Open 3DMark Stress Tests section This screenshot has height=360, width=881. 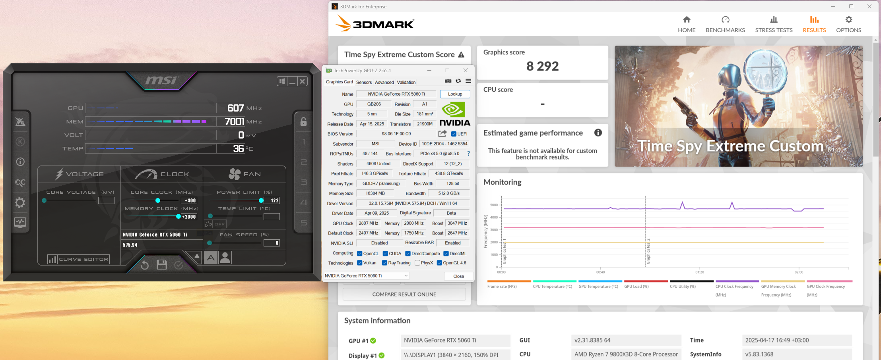tap(774, 24)
